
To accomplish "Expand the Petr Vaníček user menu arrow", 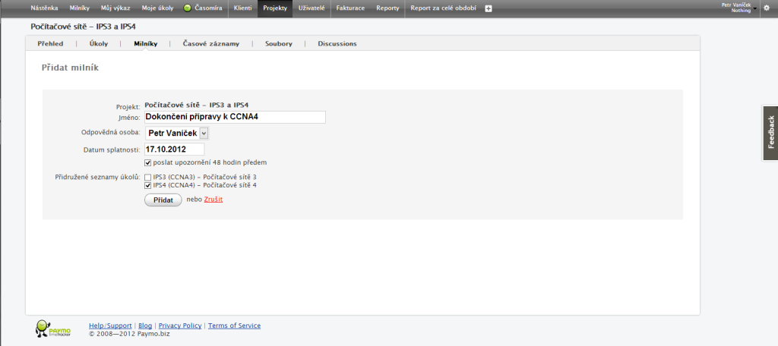I will click(754, 9).
